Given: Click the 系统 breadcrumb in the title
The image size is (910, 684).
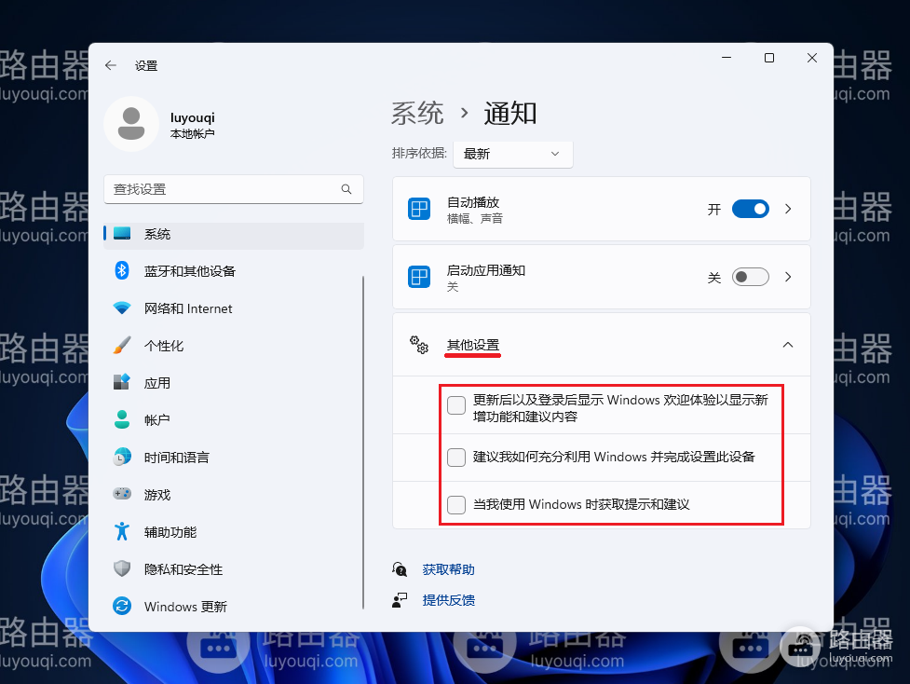Looking at the screenshot, I should click(417, 114).
